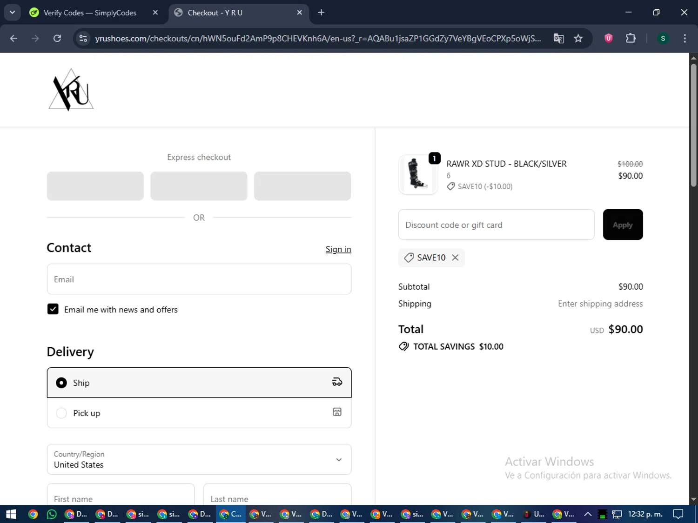Open the Chrome three-dot menu
This screenshot has width=698, height=523.
pos(685,38)
